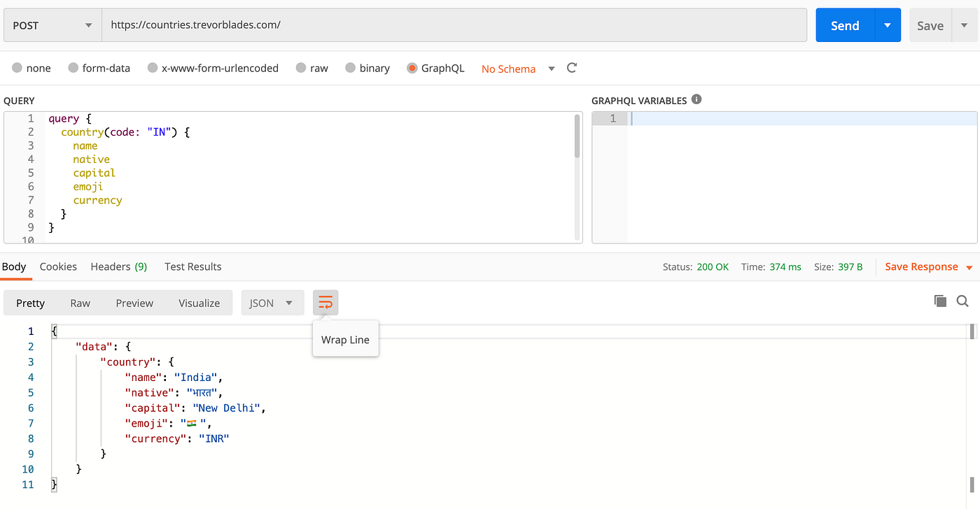Click the GraphQL Variables info icon

pos(696,99)
